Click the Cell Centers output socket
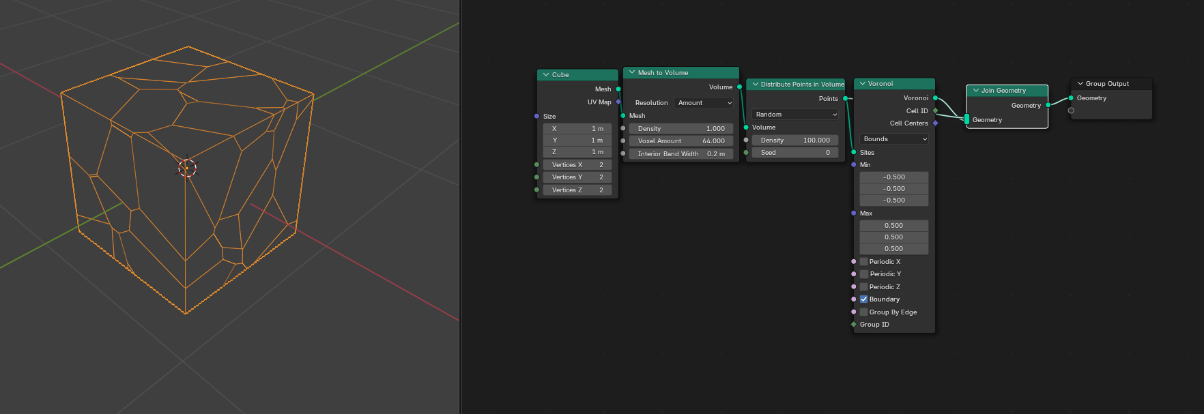1204x414 pixels. pos(935,123)
